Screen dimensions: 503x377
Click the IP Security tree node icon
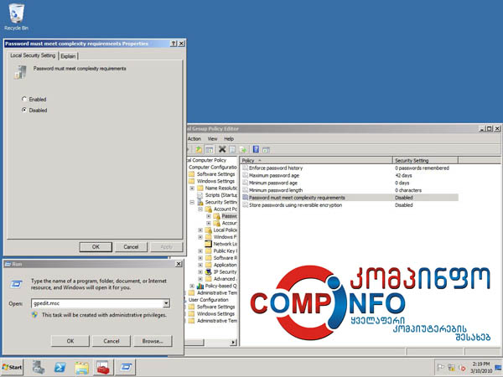point(209,271)
